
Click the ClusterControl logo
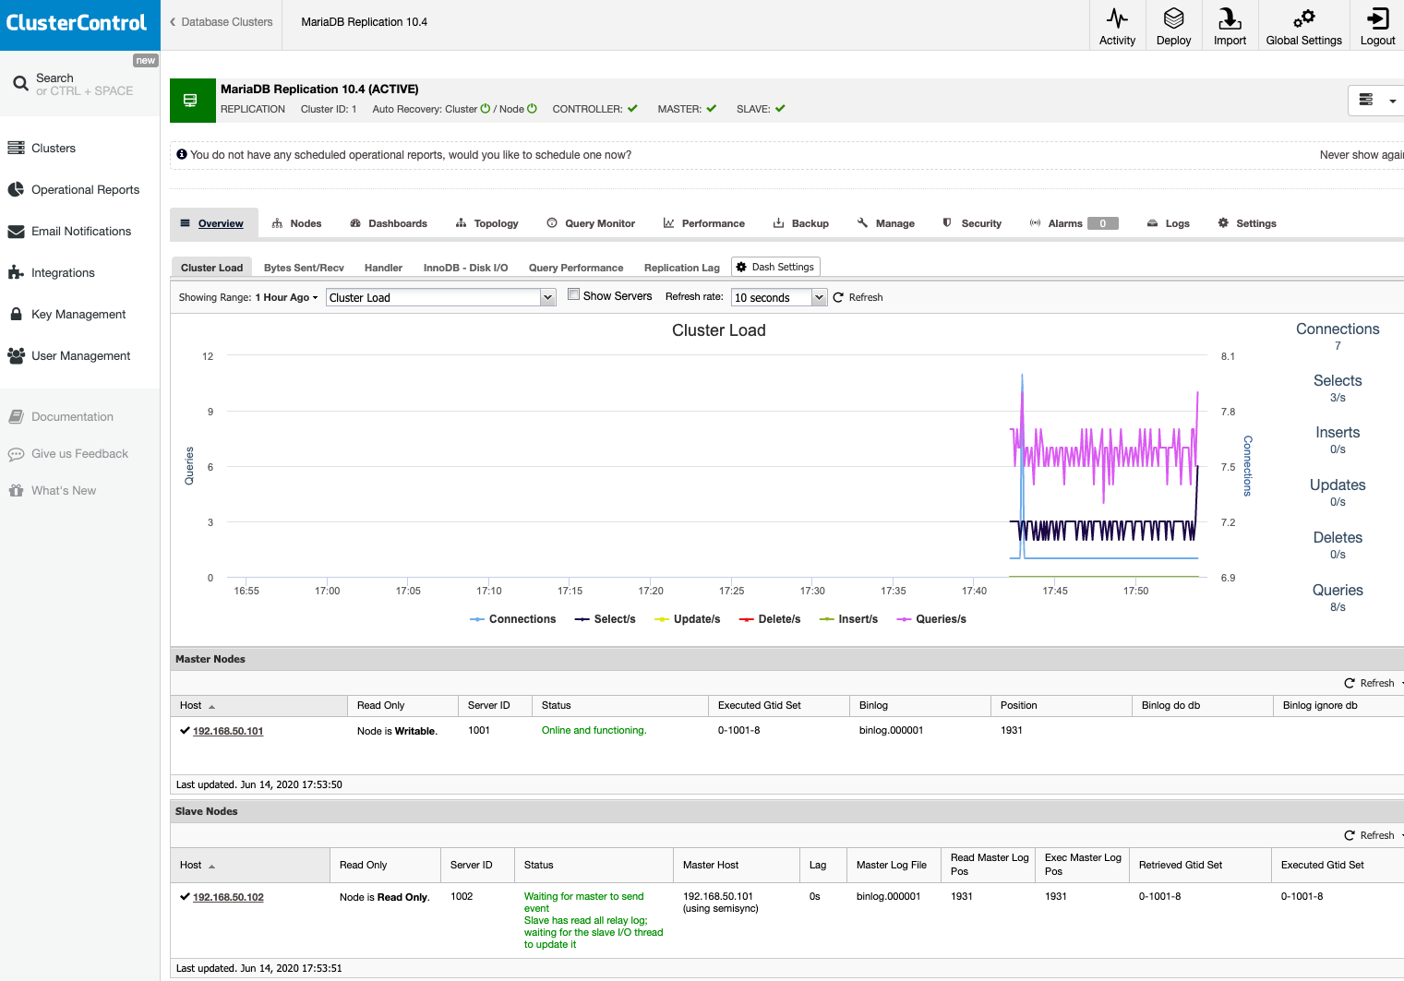point(77,23)
